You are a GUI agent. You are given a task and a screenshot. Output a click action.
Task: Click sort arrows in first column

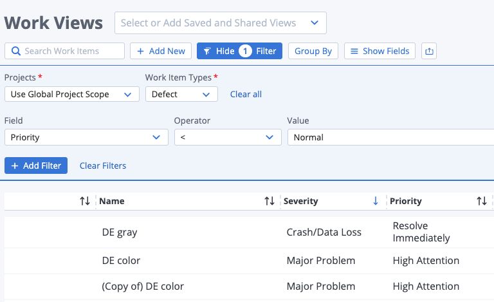tap(85, 201)
